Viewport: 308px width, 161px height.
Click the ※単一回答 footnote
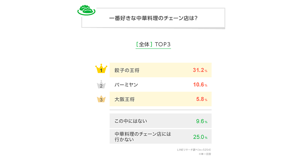[205, 154]
